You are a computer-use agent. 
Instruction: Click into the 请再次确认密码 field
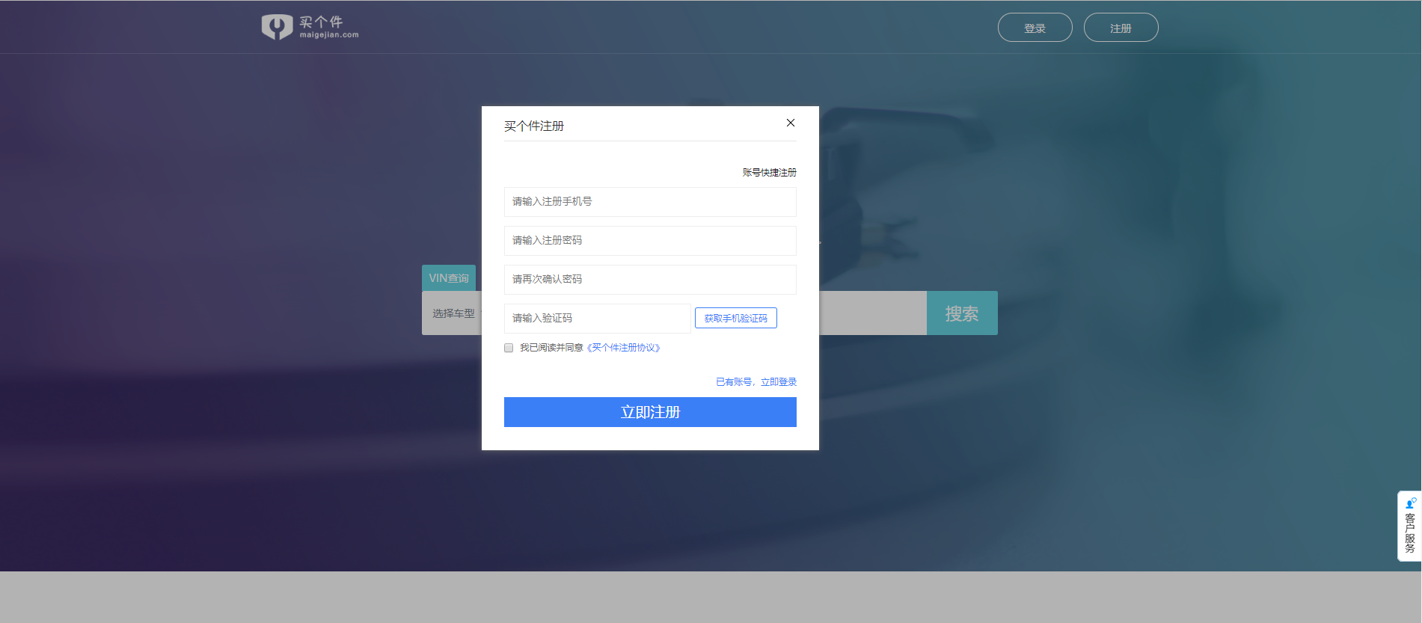(x=649, y=280)
